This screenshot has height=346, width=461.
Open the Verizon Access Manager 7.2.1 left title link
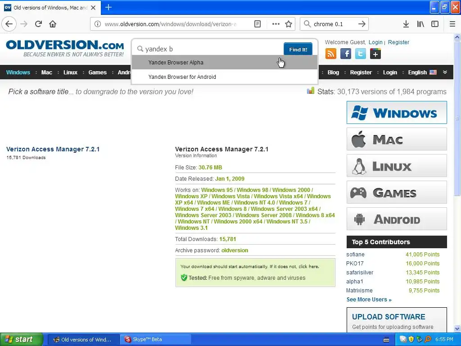pos(53,149)
